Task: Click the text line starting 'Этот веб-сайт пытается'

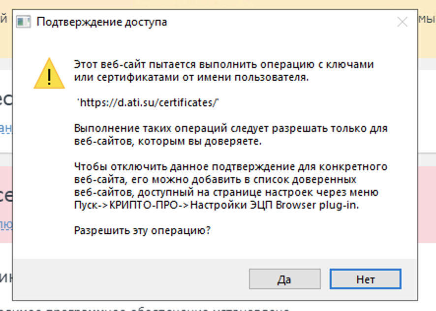Action: [224, 64]
